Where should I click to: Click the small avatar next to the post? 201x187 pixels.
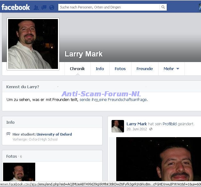tap(118, 126)
